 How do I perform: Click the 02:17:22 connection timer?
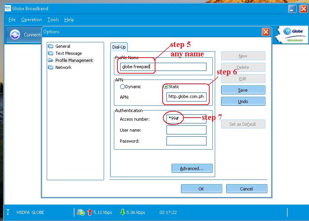[168, 212]
